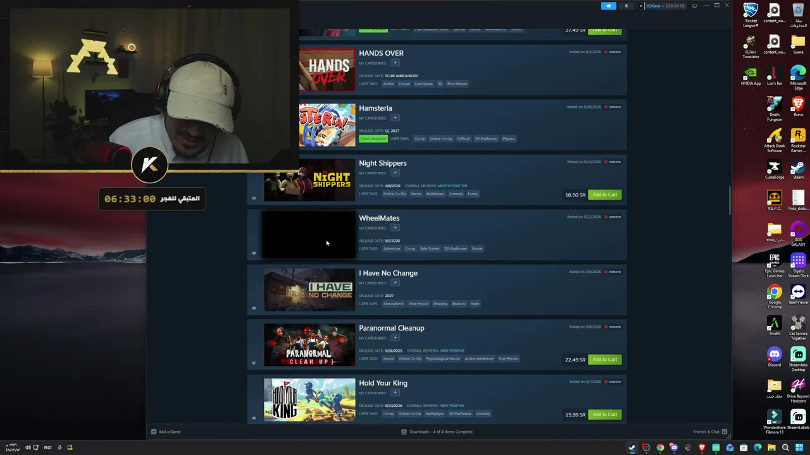810x455 pixels.
Task: Launch Wondershare Filmora 13 shortcut
Action: point(775,422)
